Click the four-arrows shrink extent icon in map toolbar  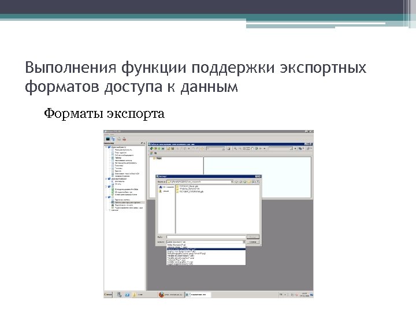248,148
